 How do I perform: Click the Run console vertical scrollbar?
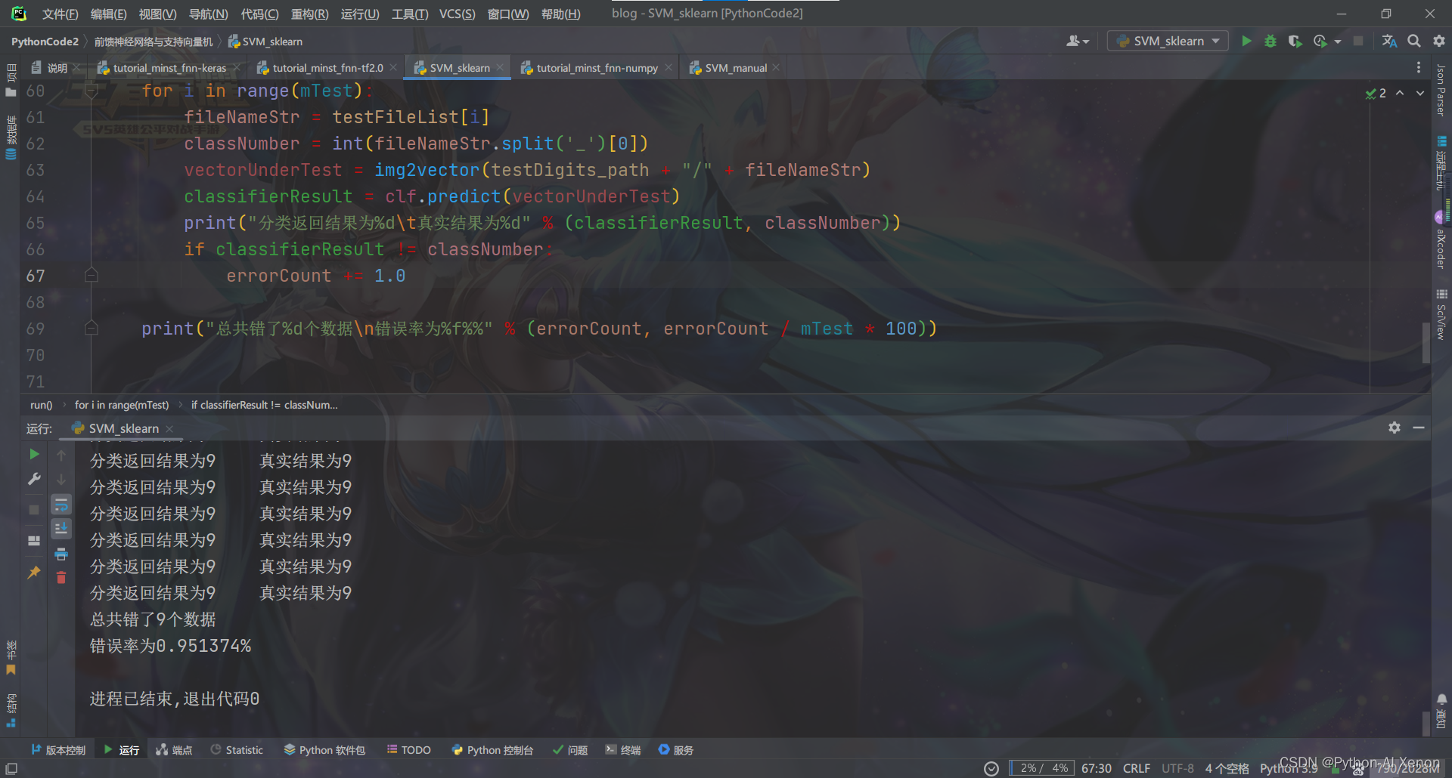coord(1426,723)
